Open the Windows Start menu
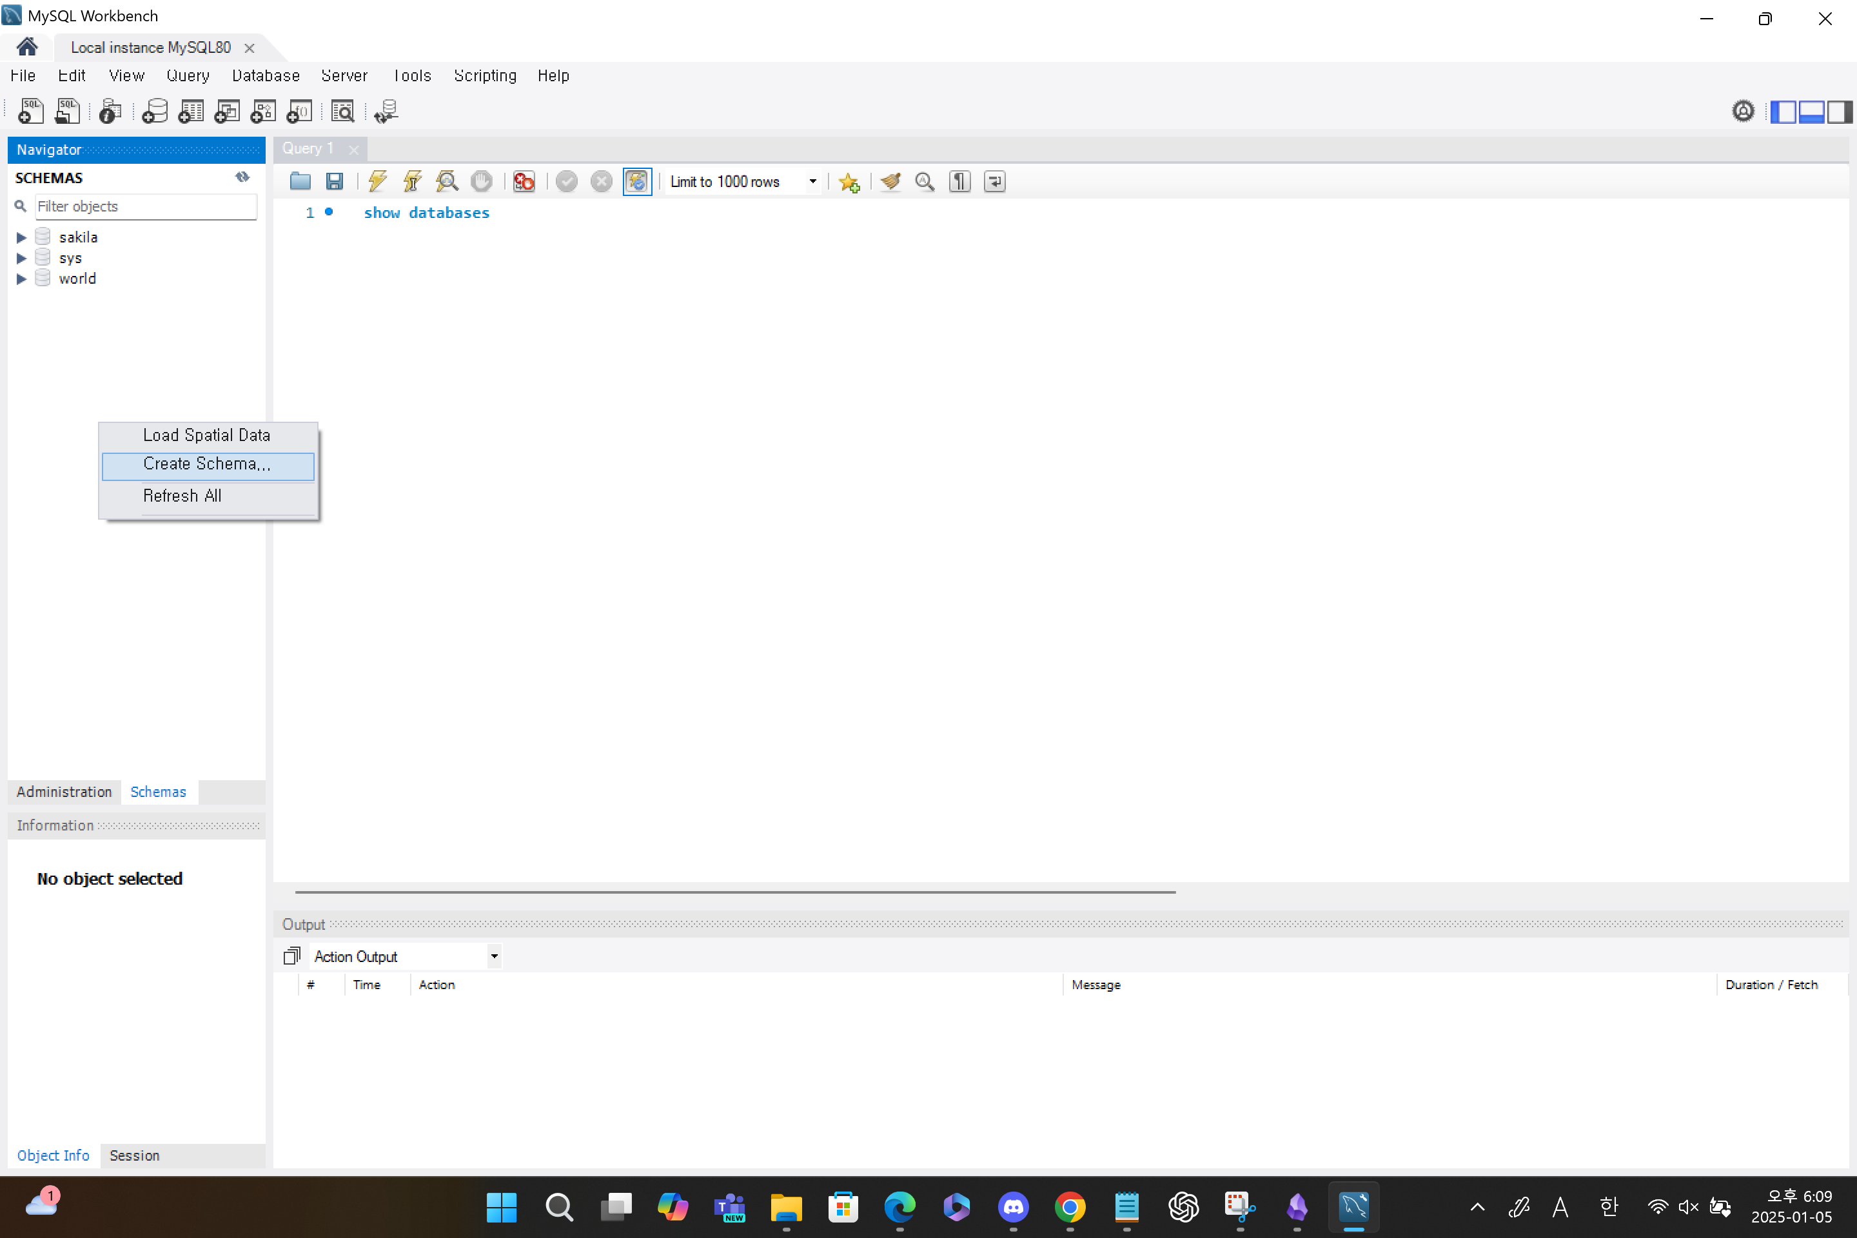 [502, 1206]
